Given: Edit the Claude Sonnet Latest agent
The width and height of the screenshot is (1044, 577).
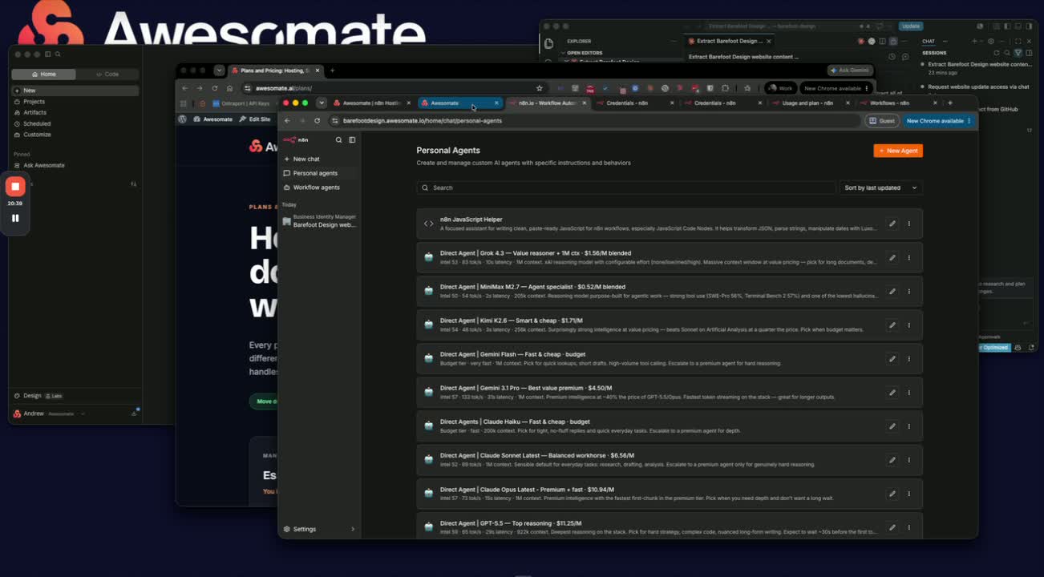Looking at the screenshot, I should click(x=892, y=460).
